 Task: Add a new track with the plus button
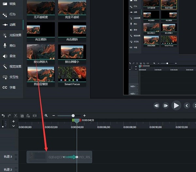pos(13,121)
